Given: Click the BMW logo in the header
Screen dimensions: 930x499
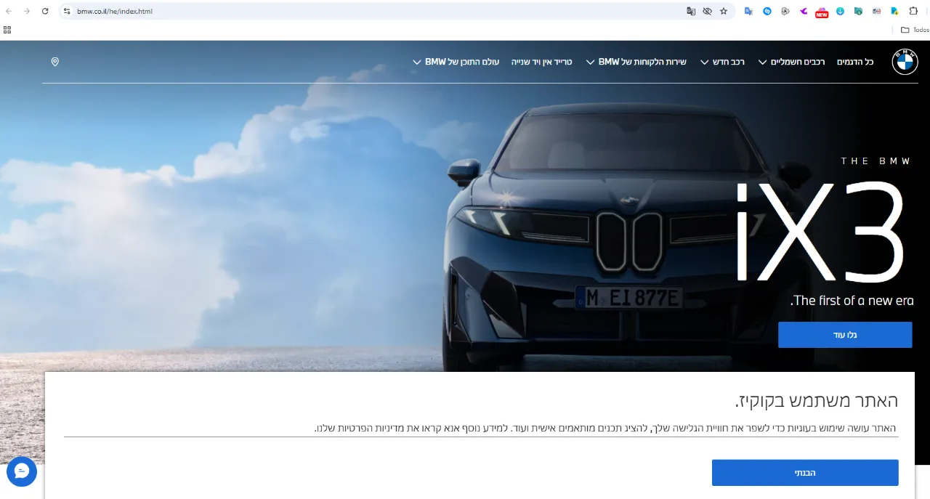Looking at the screenshot, I should pyautogui.click(x=905, y=62).
